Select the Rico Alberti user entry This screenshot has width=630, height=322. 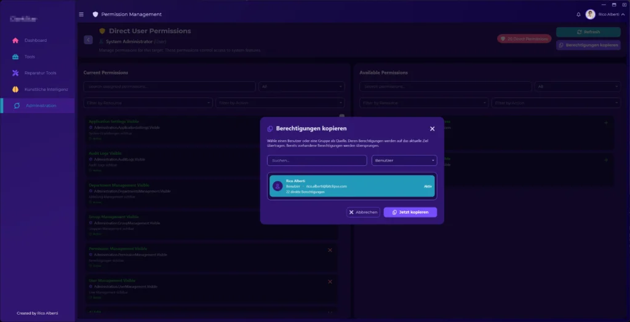coord(352,186)
